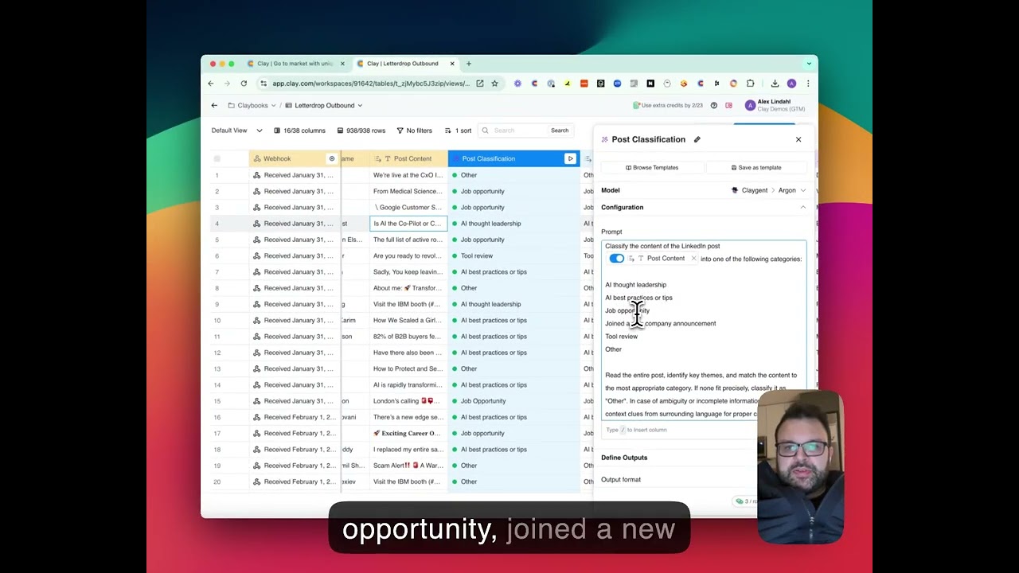Open the Letterdrop Outbound table dropdown

click(360, 105)
